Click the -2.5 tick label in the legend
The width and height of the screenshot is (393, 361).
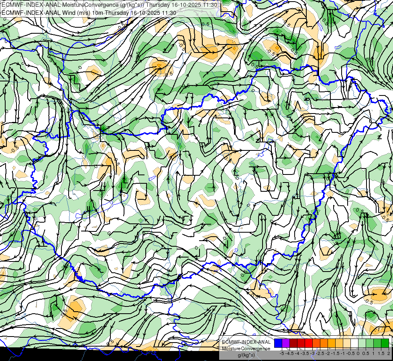320,353
